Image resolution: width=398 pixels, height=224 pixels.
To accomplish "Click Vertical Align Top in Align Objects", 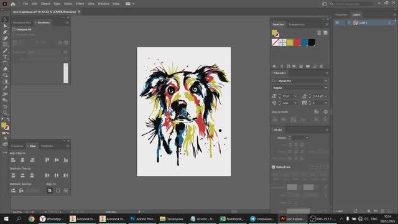I will tap(47, 160).
